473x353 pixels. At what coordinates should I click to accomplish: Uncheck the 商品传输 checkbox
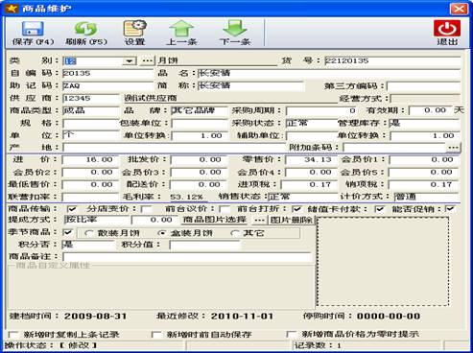point(72,209)
